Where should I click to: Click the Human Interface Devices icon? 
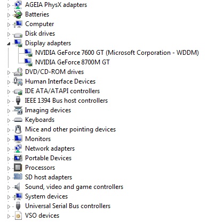tap(18, 81)
